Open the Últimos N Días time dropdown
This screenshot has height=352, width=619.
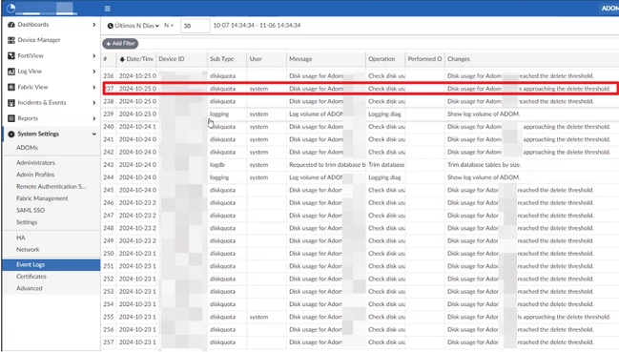tap(134, 26)
